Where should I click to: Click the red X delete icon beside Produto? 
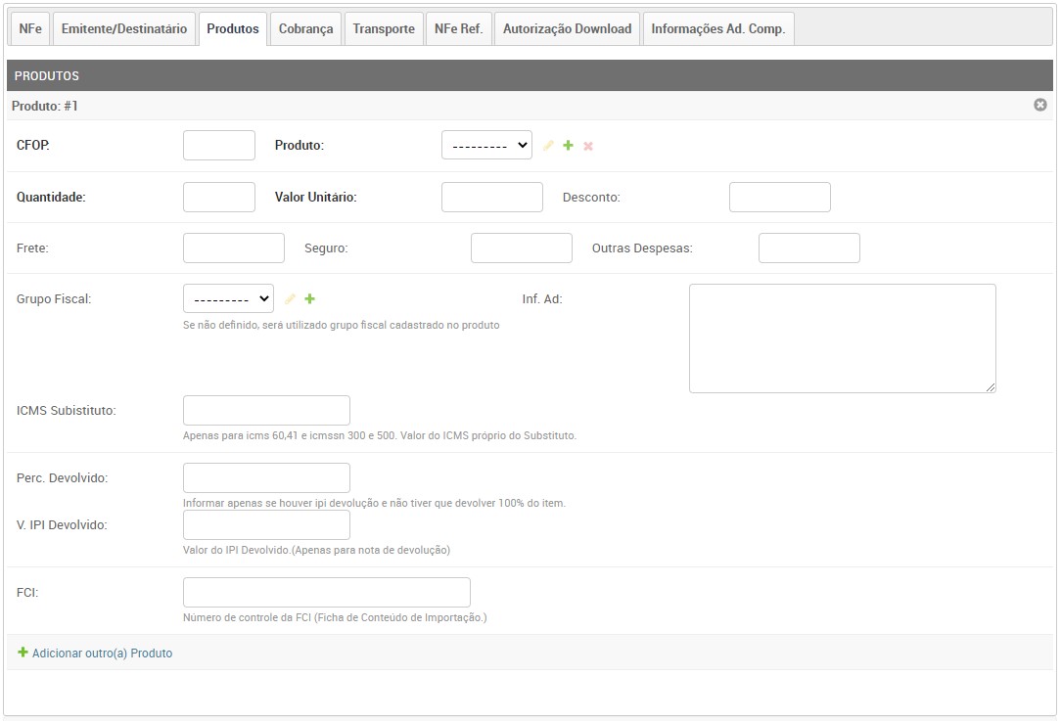point(588,146)
